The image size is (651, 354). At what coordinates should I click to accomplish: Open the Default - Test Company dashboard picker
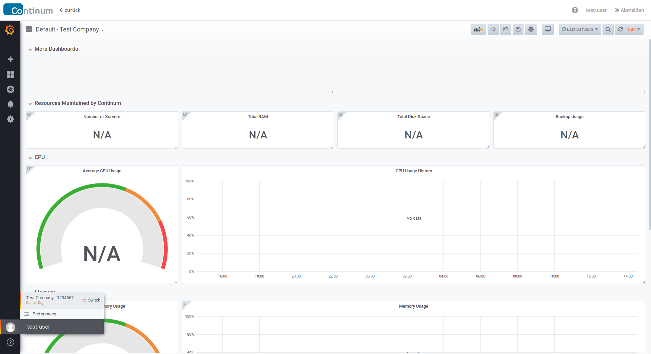click(70, 29)
